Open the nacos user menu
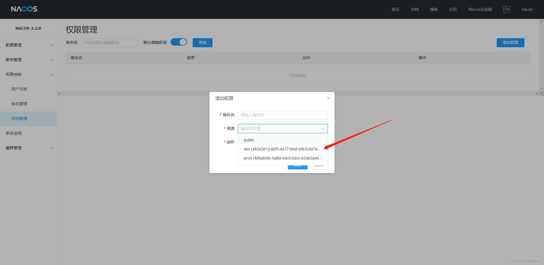This screenshot has height=265, width=544. 527,9
